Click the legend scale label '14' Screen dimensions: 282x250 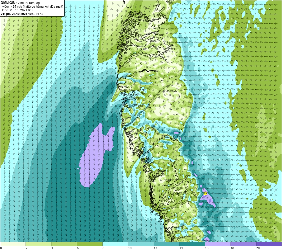click(181, 248)
